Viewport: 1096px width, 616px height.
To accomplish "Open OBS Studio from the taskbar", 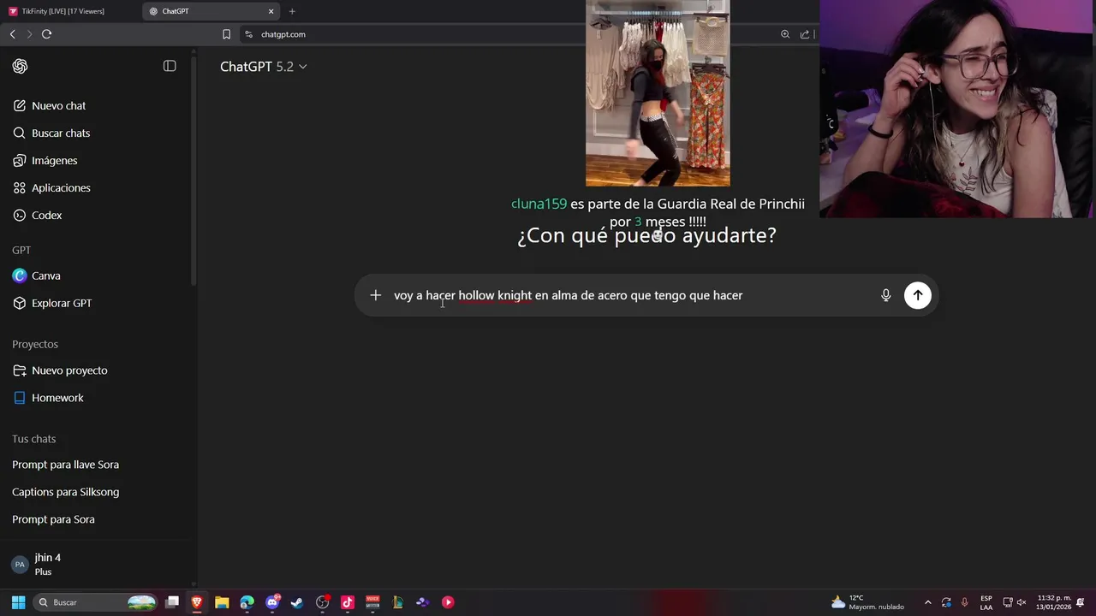I will click(322, 602).
